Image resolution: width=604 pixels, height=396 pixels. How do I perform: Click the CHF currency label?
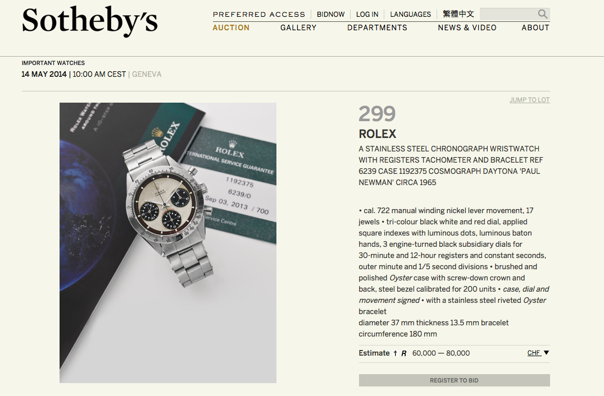pos(534,353)
